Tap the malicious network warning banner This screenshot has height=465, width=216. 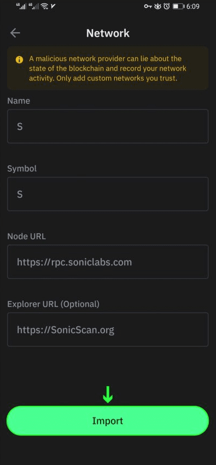coord(108,68)
